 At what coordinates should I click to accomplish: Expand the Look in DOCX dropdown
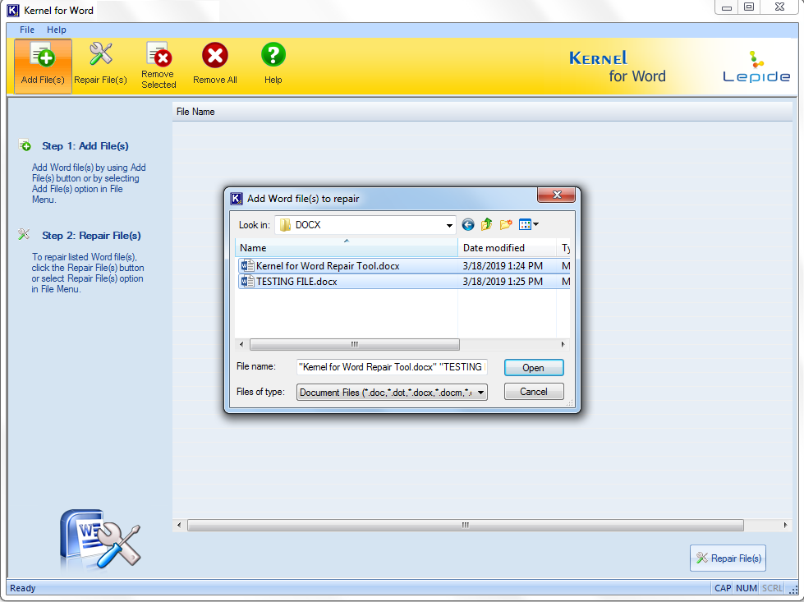click(x=449, y=225)
